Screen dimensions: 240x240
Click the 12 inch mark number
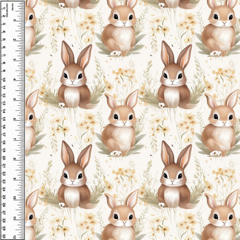click(14, 237)
